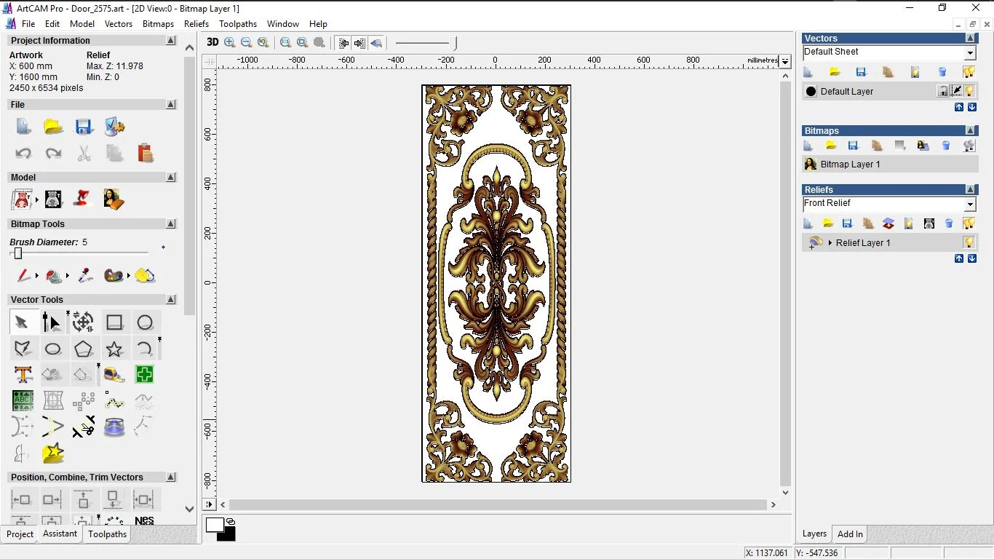
Task: Open the Create Vector Text tool
Action: (23, 375)
